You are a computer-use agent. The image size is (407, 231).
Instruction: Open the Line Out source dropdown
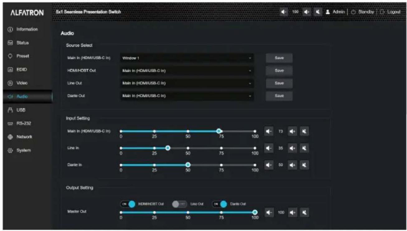[187, 83]
